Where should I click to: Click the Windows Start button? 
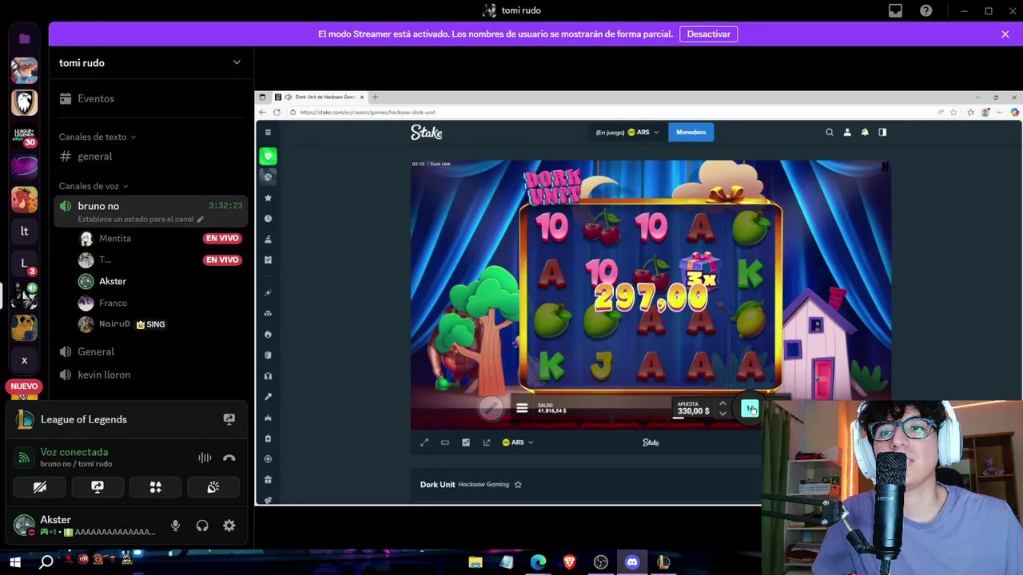[14, 562]
